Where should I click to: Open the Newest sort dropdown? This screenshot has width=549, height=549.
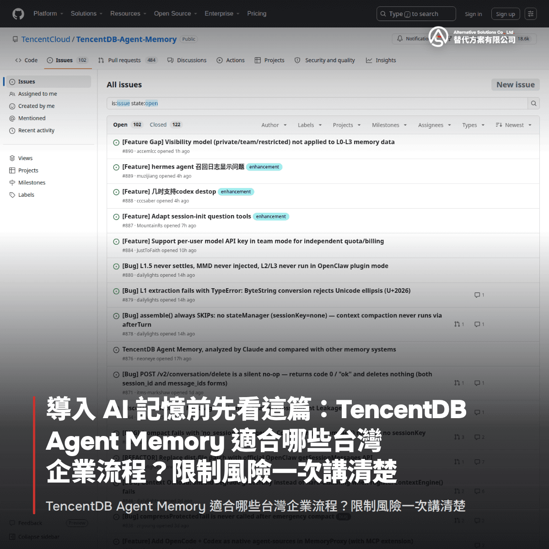tap(514, 125)
